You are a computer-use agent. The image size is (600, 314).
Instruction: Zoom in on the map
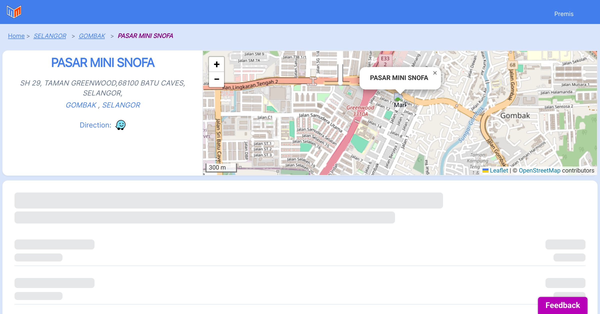pos(216,64)
